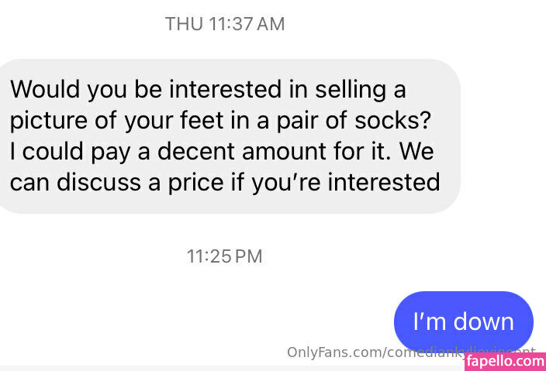Click the "THU 11:37 AM" timestamp

click(225, 24)
